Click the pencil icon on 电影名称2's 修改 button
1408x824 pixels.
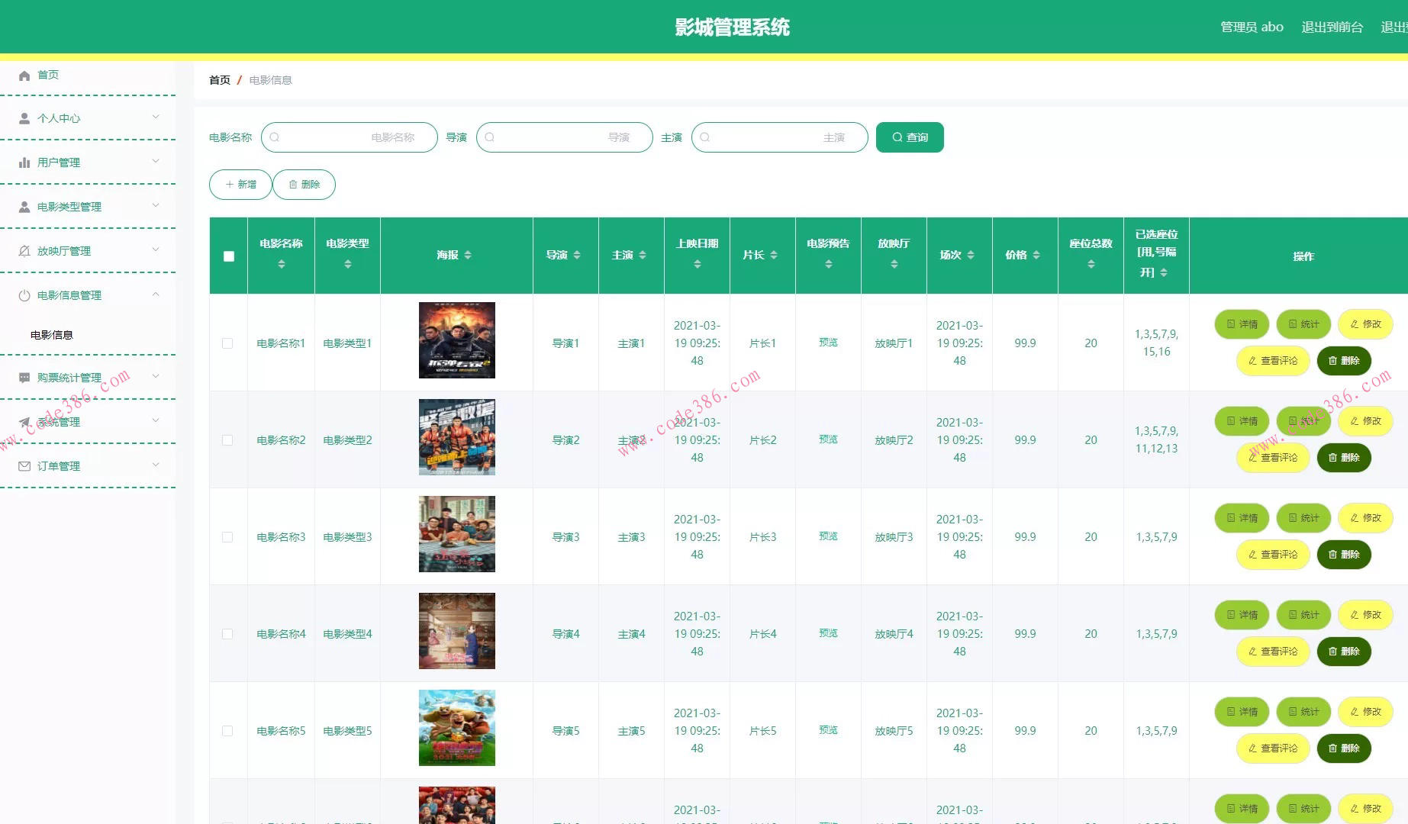[1355, 420]
